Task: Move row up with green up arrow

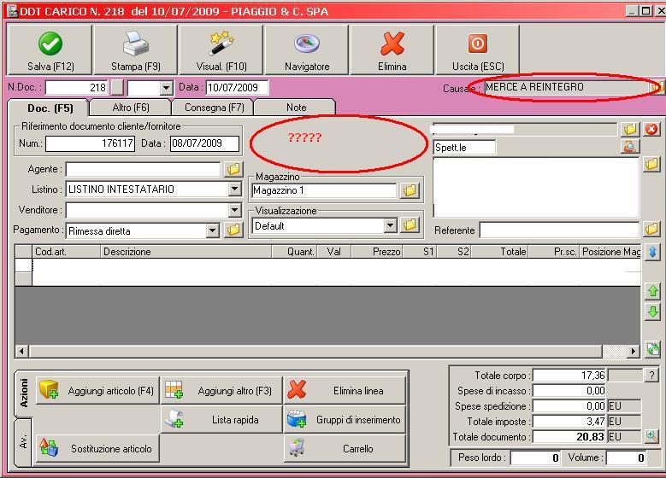Action: [x=653, y=291]
